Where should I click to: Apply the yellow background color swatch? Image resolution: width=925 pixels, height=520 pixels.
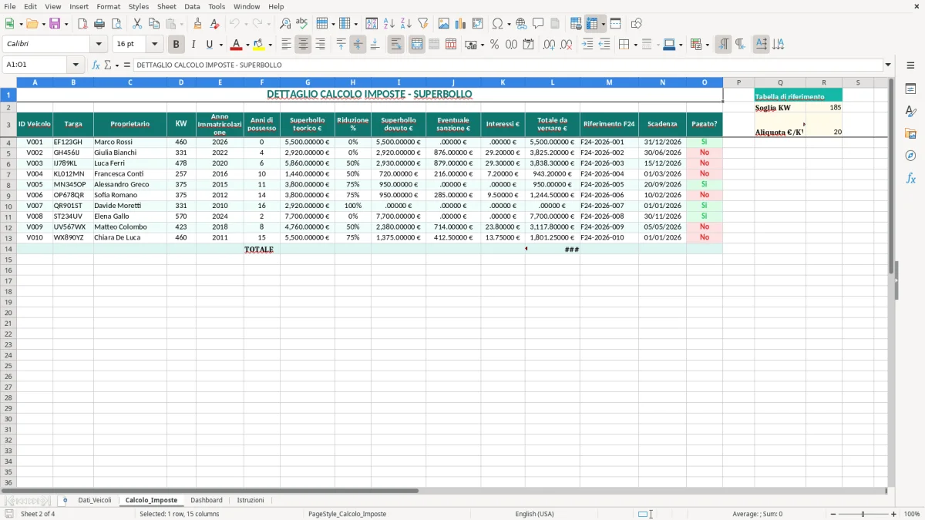coord(260,45)
